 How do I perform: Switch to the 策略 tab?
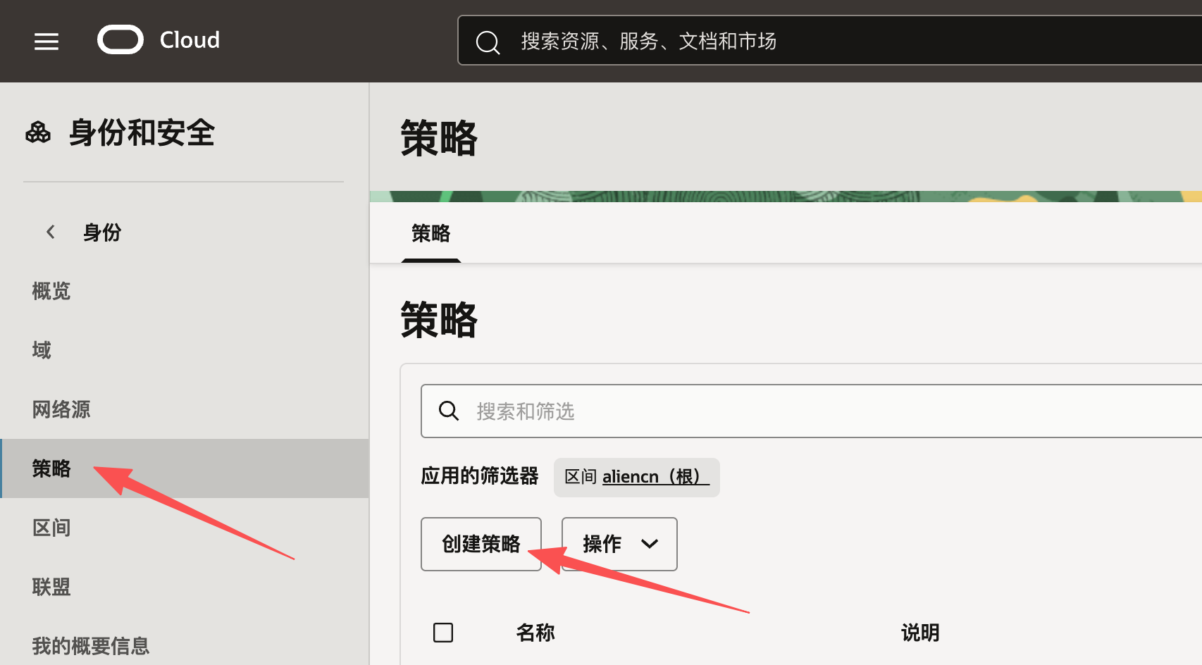point(430,234)
